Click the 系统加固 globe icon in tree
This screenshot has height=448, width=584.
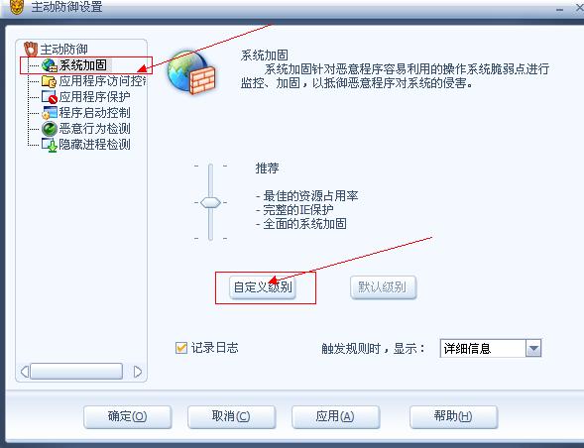point(49,65)
